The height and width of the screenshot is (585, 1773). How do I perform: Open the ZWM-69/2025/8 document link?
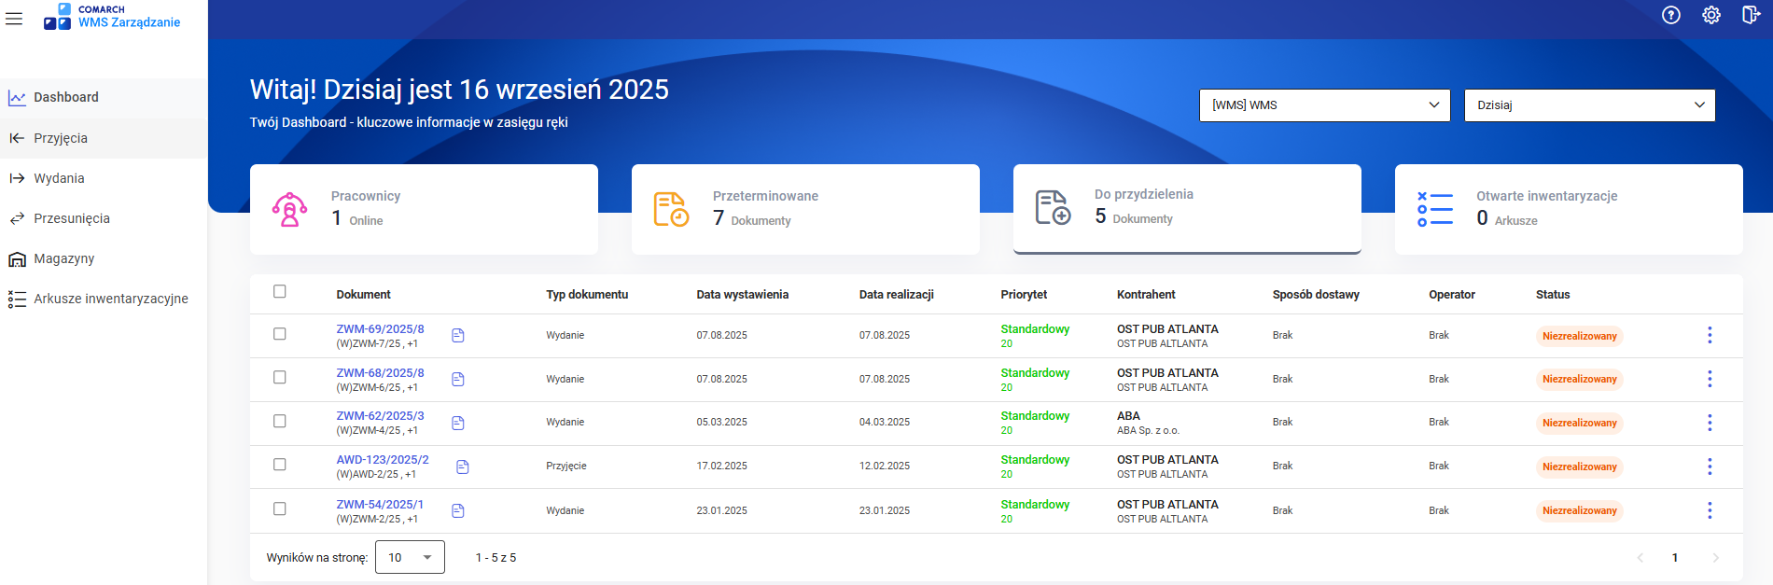pyautogui.click(x=380, y=329)
